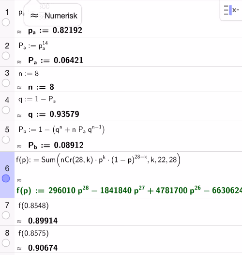This screenshot has height=255, width=242.
Task: Click the output value 0.90674
Action: [43, 248]
